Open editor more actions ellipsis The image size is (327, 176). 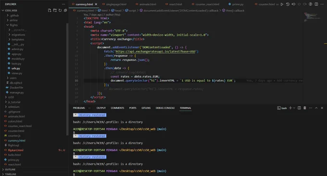click(322, 4)
